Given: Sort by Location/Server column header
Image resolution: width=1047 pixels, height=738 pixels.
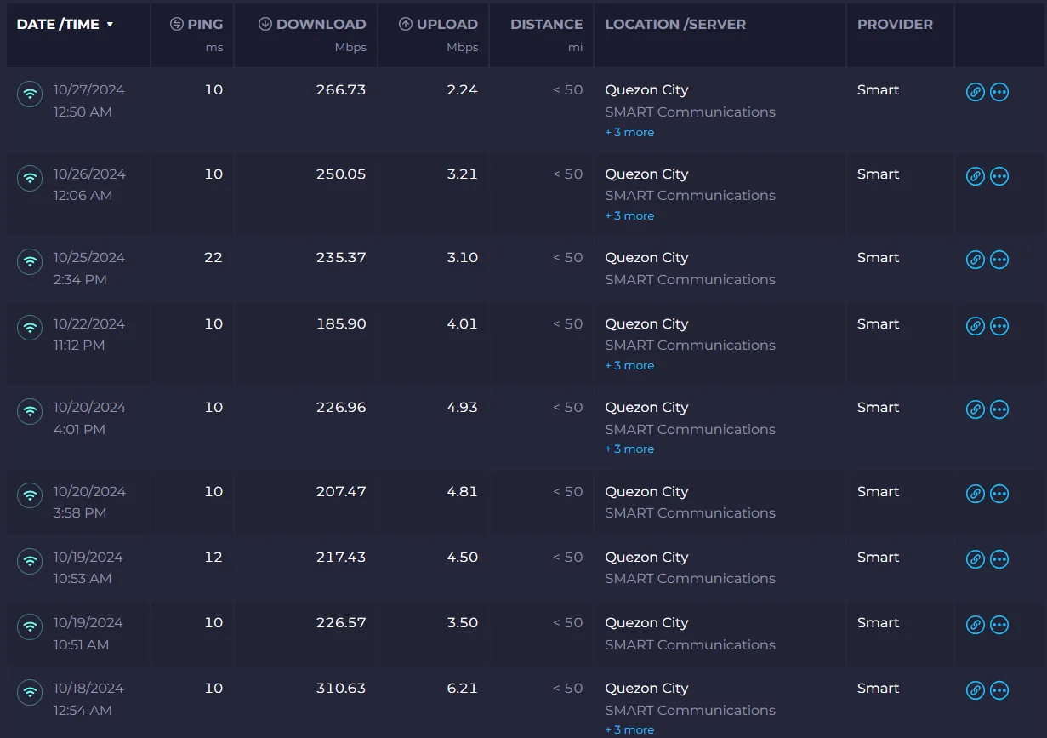Looking at the screenshot, I should point(675,25).
